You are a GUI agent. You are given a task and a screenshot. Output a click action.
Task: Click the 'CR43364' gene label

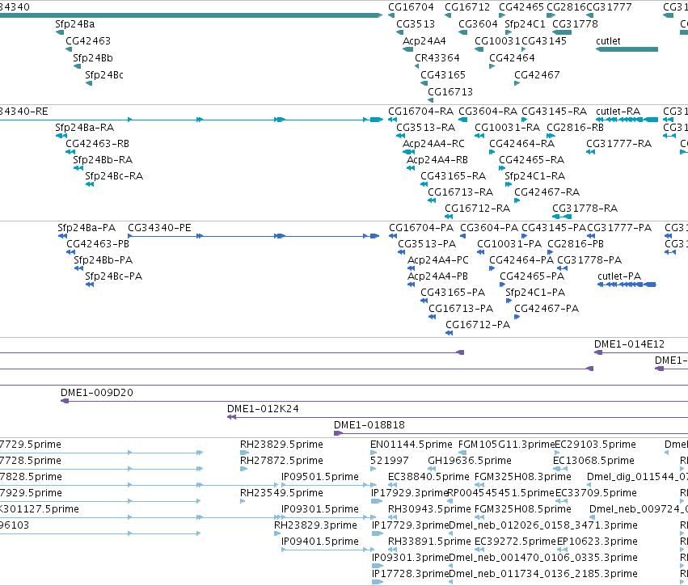tap(437, 58)
